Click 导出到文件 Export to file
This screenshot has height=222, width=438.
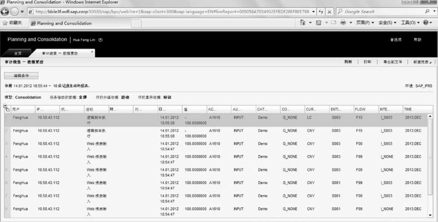392,62
